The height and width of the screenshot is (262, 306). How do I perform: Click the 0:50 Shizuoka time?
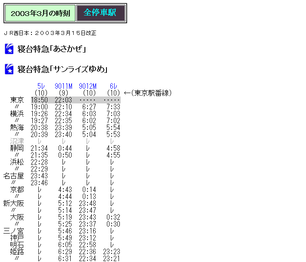point(65,155)
